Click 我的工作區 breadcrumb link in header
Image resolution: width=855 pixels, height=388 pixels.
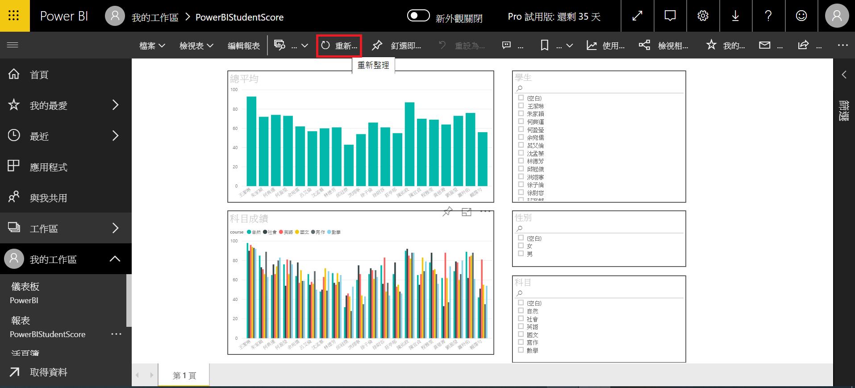[154, 17]
